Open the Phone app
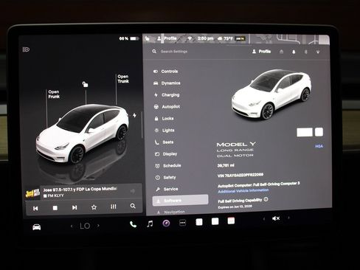The width and height of the screenshot is (360, 270). click(x=133, y=224)
